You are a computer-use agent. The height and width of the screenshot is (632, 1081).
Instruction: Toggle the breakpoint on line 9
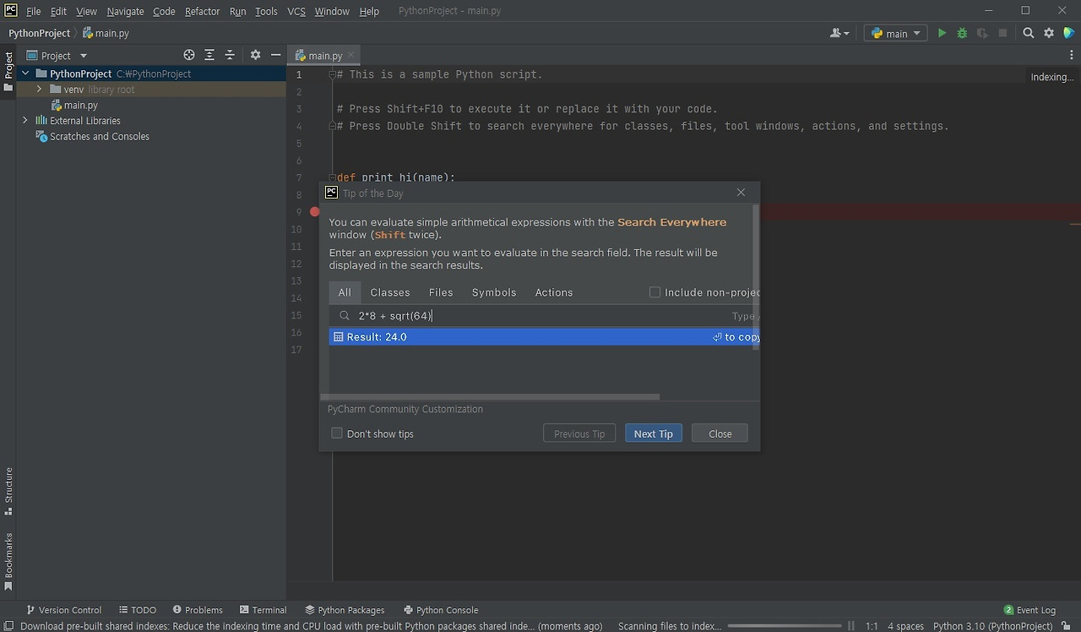coord(314,212)
